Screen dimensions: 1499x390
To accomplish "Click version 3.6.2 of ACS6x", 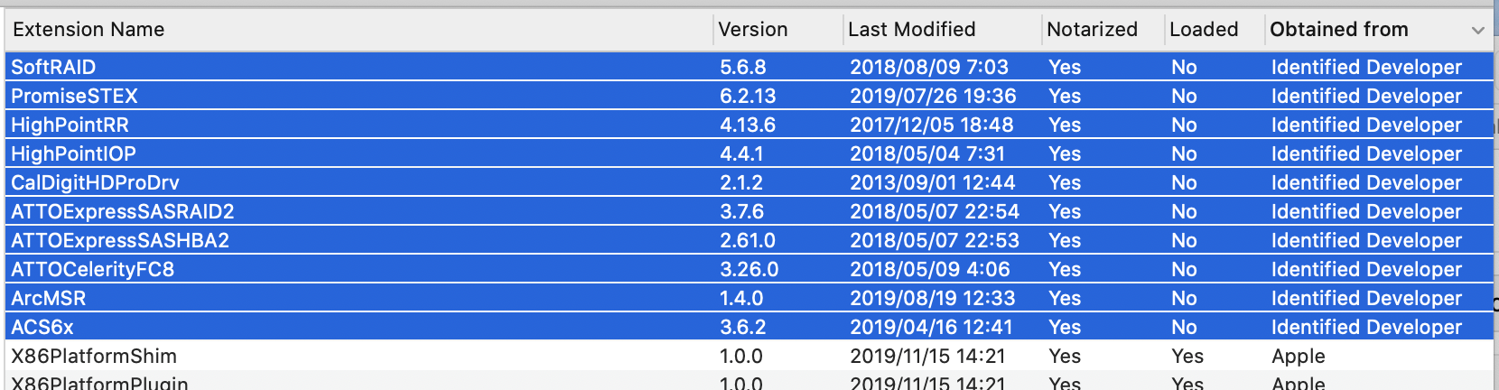I will tap(742, 327).
